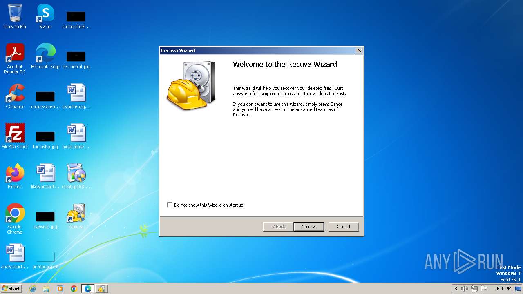Select the countystore… image file

(x=45, y=100)
